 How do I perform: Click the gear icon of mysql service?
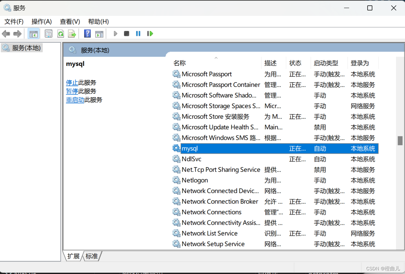point(176,148)
